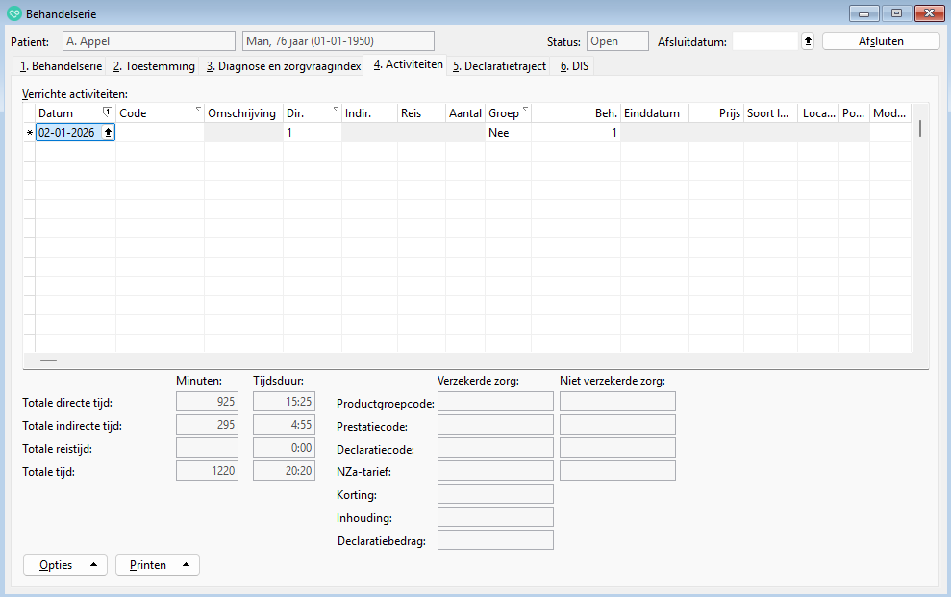Click the Afsluiten button

tap(881, 41)
